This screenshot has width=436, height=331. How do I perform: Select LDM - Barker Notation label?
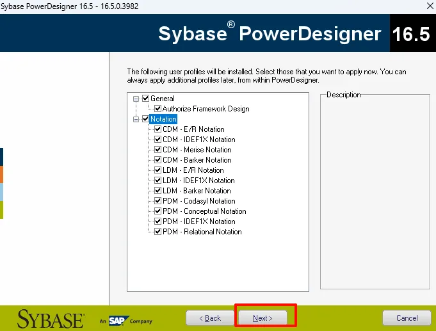click(197, 191)
